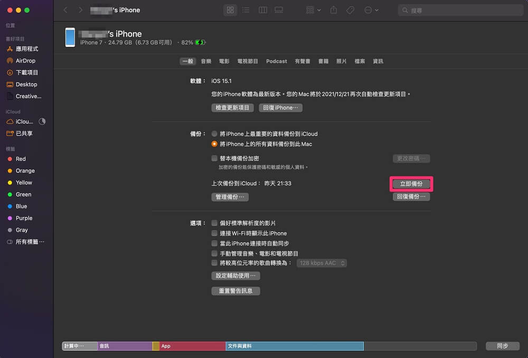The image size is (528, 358).
Task: Open the Podcast tab
Action: tap(276, 61)
